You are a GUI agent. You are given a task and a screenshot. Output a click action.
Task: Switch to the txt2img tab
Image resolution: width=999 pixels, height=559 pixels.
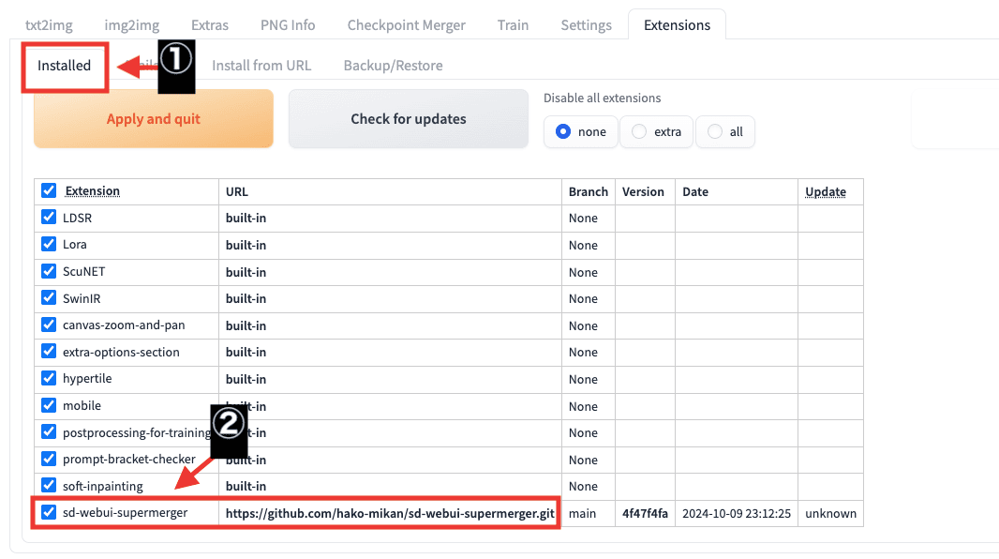click(x=48, y=25)
